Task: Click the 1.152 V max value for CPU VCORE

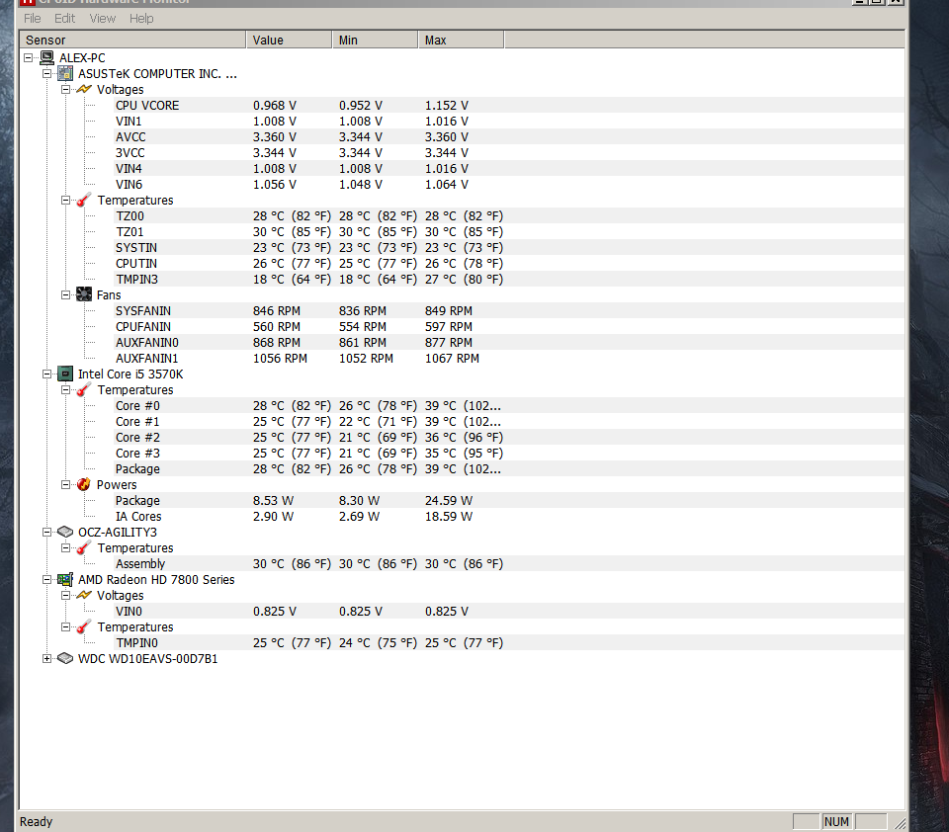Action: 447,106
